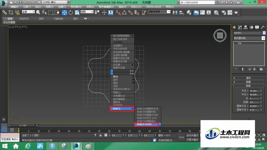The image size is (267, 150).
Task: Toggle Angle Snap
Action: 124,13
